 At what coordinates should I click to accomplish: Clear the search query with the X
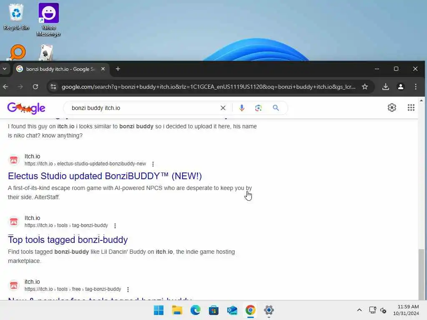pos(223,108)
